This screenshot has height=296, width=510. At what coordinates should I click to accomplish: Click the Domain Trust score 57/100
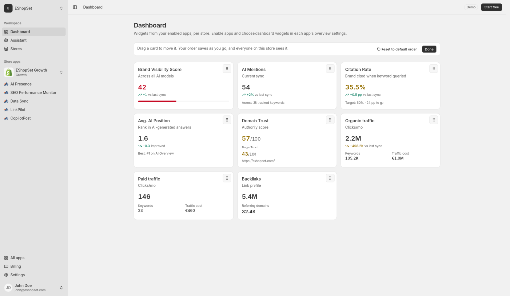tap(251, 139)
